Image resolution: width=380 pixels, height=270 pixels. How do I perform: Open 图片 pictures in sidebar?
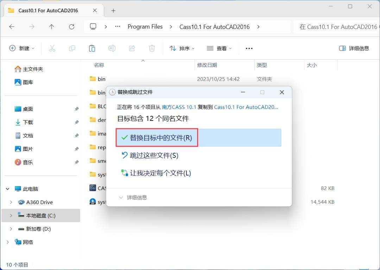(x=24, y=149)
